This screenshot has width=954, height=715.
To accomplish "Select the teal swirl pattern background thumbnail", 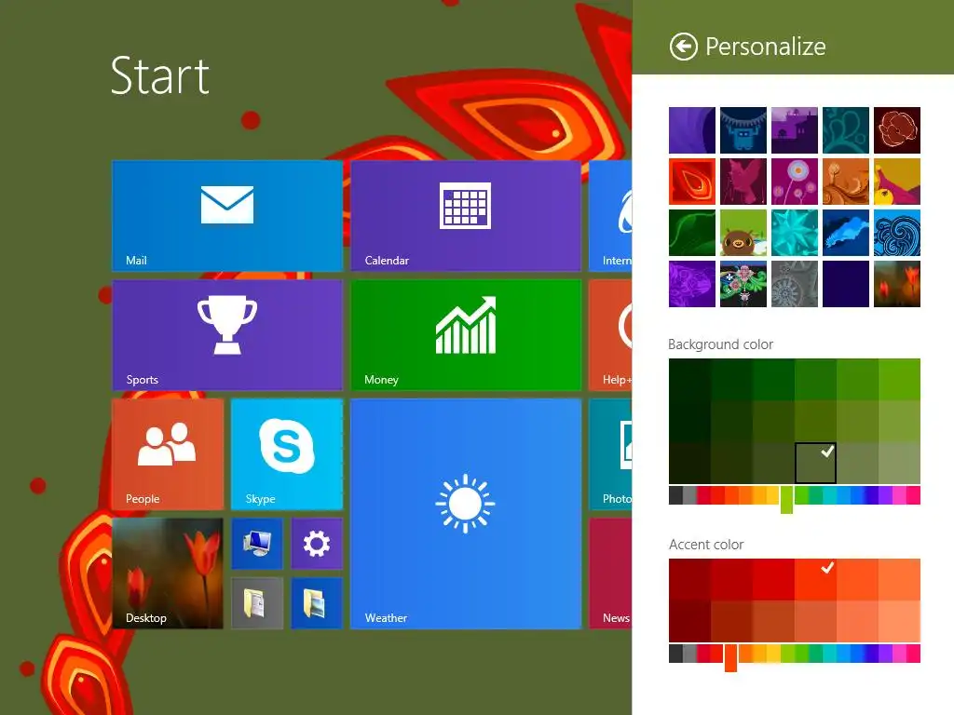I will tap(846, 130).
